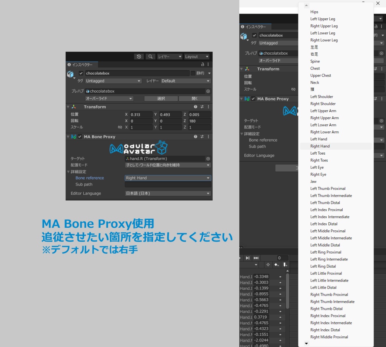
Task: Click the empty Sub path input field
Action: click(168, 184)
